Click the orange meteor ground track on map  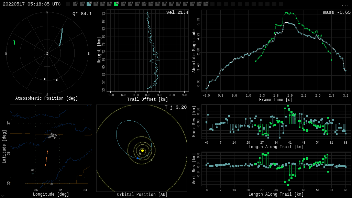[x=47, y=158]
